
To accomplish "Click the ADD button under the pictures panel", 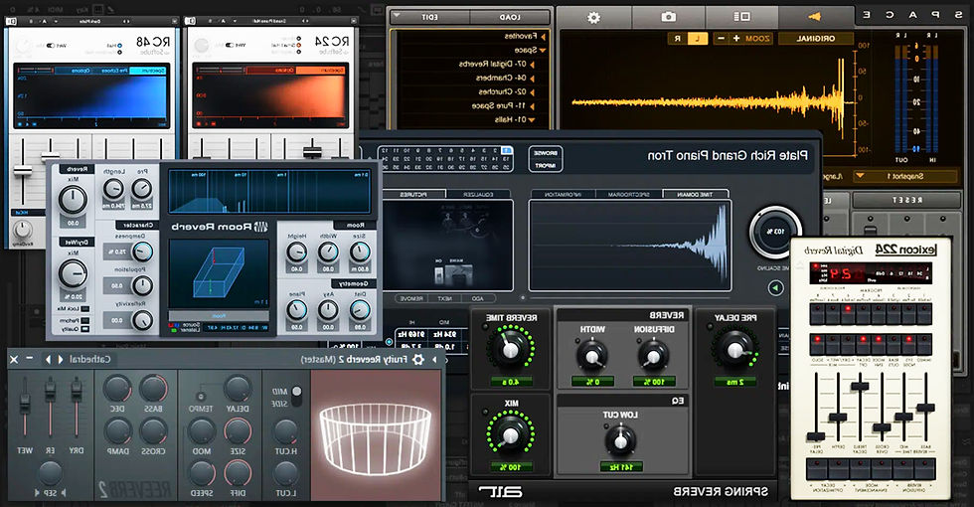I will click(478, 299).
